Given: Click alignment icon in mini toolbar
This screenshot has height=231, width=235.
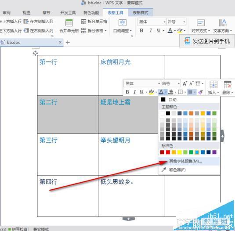Looking at the screenshot, I should (190, 92).
